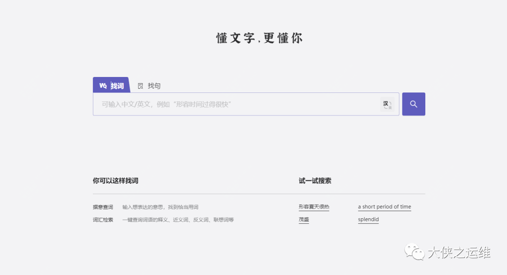Try the 'a short period of time' link

pyautogui.click(x=384, y=207)
